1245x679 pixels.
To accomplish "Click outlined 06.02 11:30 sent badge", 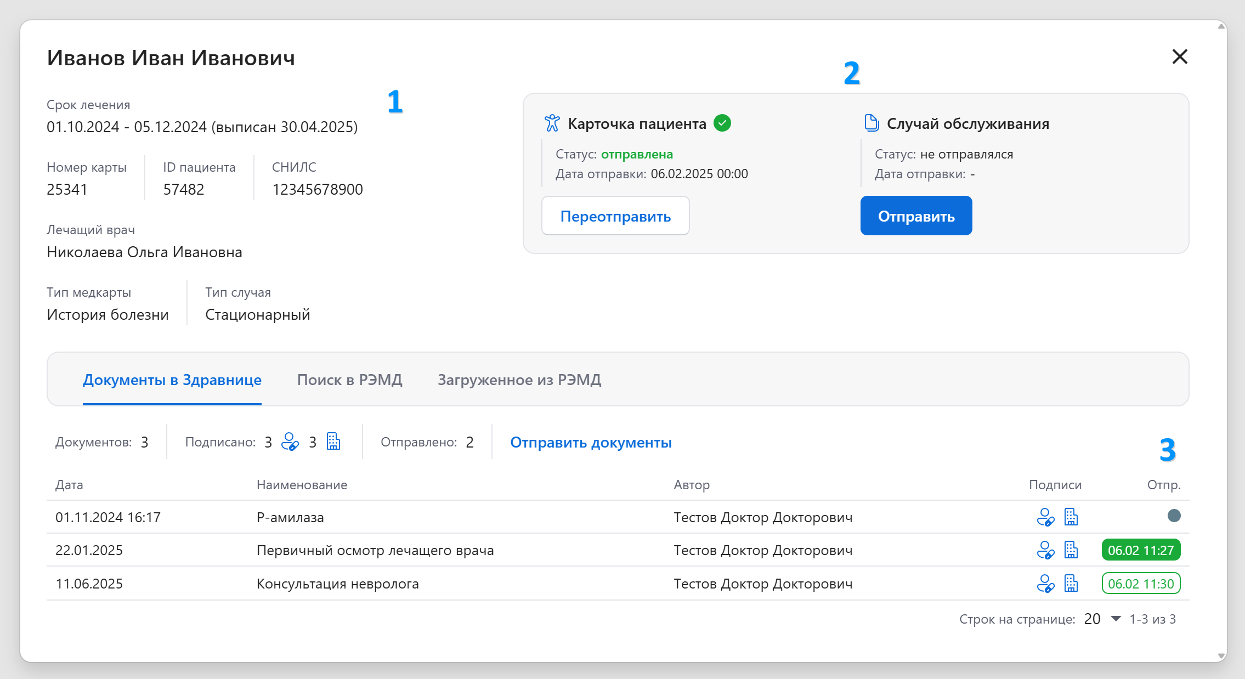I will click(1141, 584).
